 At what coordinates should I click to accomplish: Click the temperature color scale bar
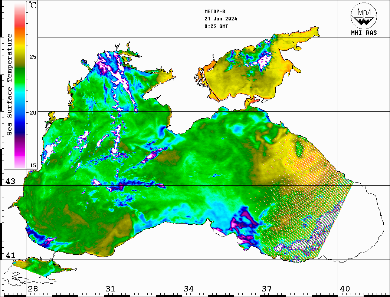tap(20, 86)
